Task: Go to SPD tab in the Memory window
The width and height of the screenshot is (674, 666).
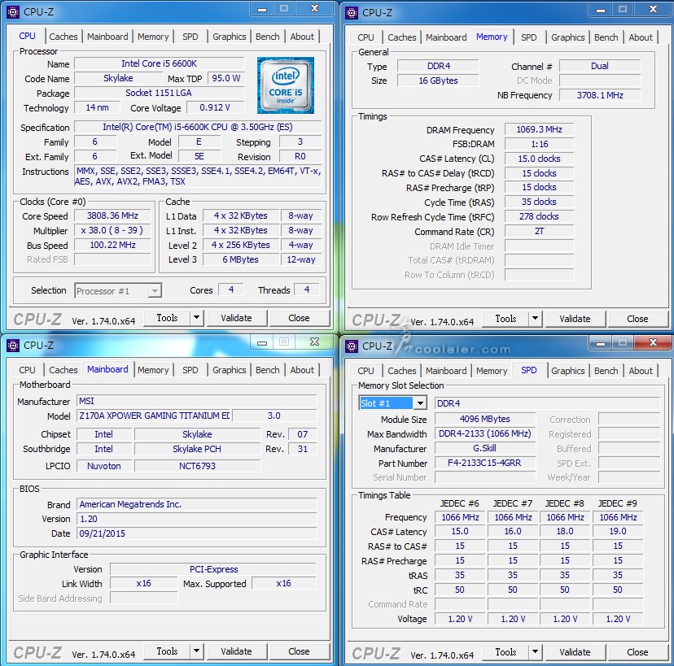Action: click(529, 37)
